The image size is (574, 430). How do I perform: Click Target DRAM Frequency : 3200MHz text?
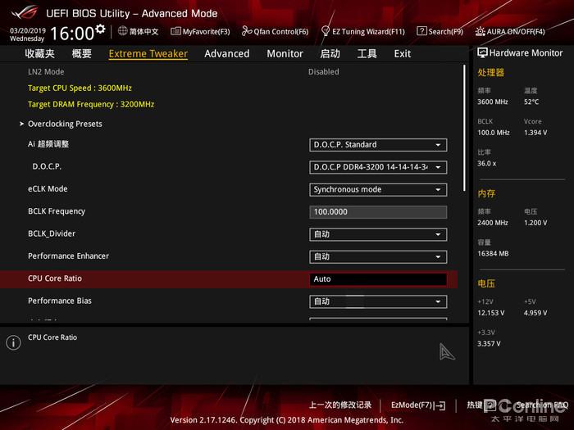[91, 104]
